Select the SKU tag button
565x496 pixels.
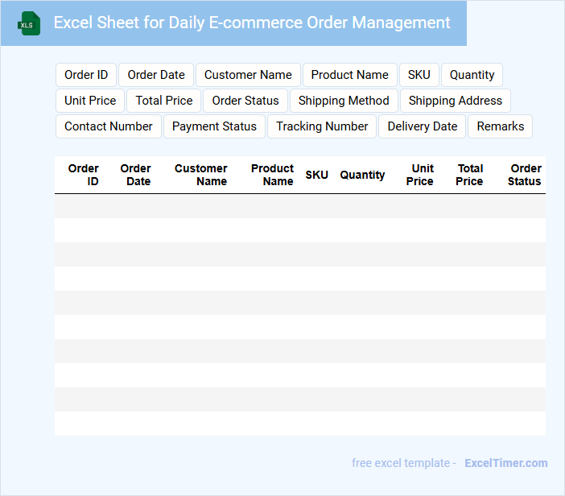click(x=419, y=75)
